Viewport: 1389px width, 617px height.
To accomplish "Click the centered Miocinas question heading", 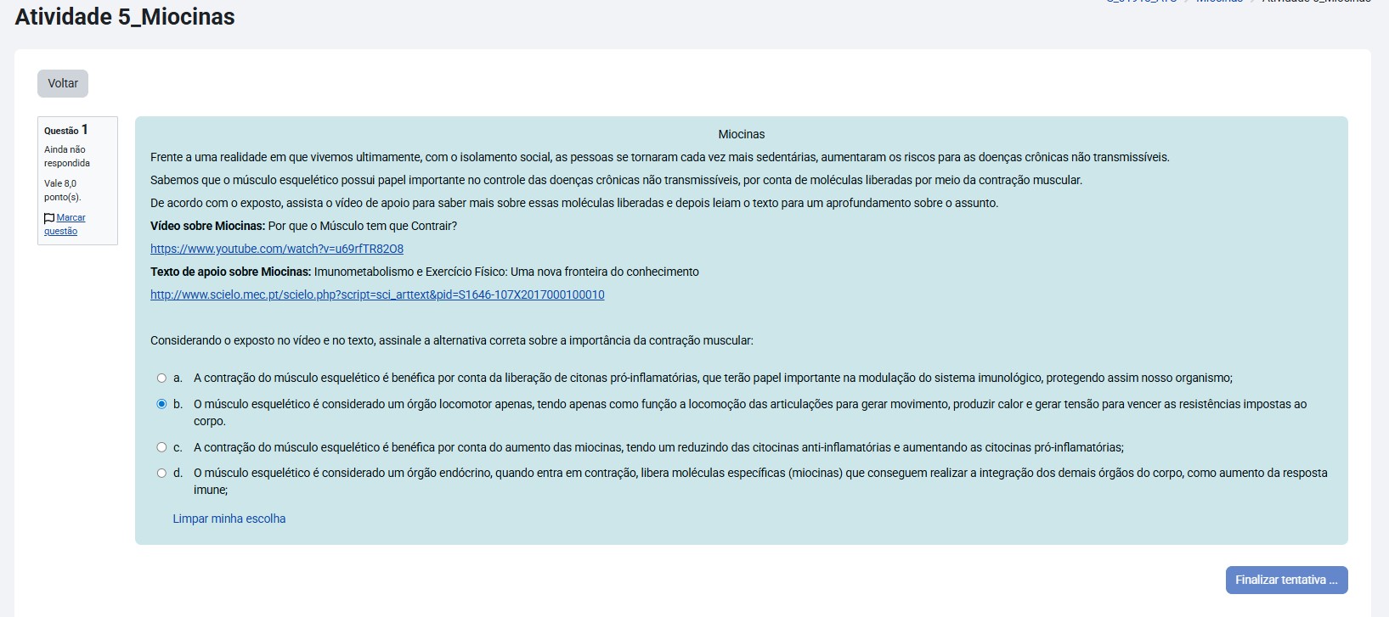I will pos(742,134).
